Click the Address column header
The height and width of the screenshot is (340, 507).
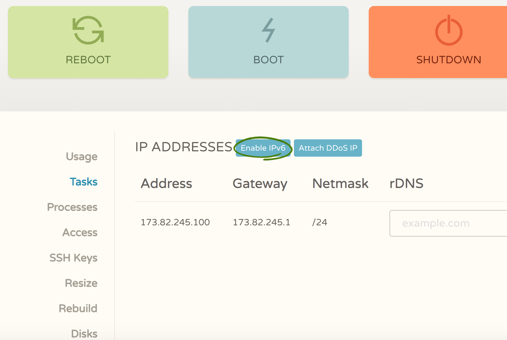(166, 183)
